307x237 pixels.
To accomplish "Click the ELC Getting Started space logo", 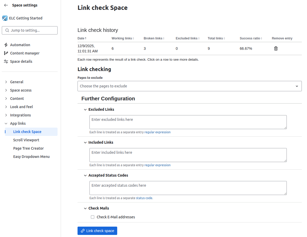I will (5, 18).
